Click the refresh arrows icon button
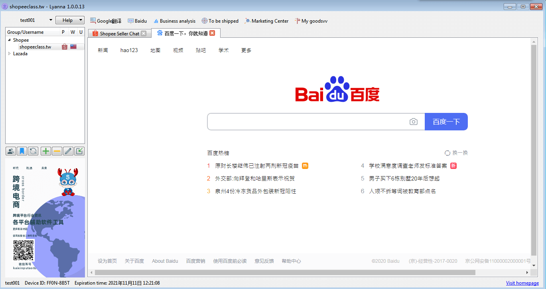 click(x=33, y=151)
